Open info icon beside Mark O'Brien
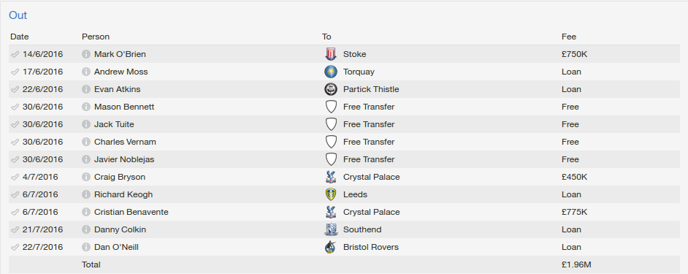 tap(86, 54)
